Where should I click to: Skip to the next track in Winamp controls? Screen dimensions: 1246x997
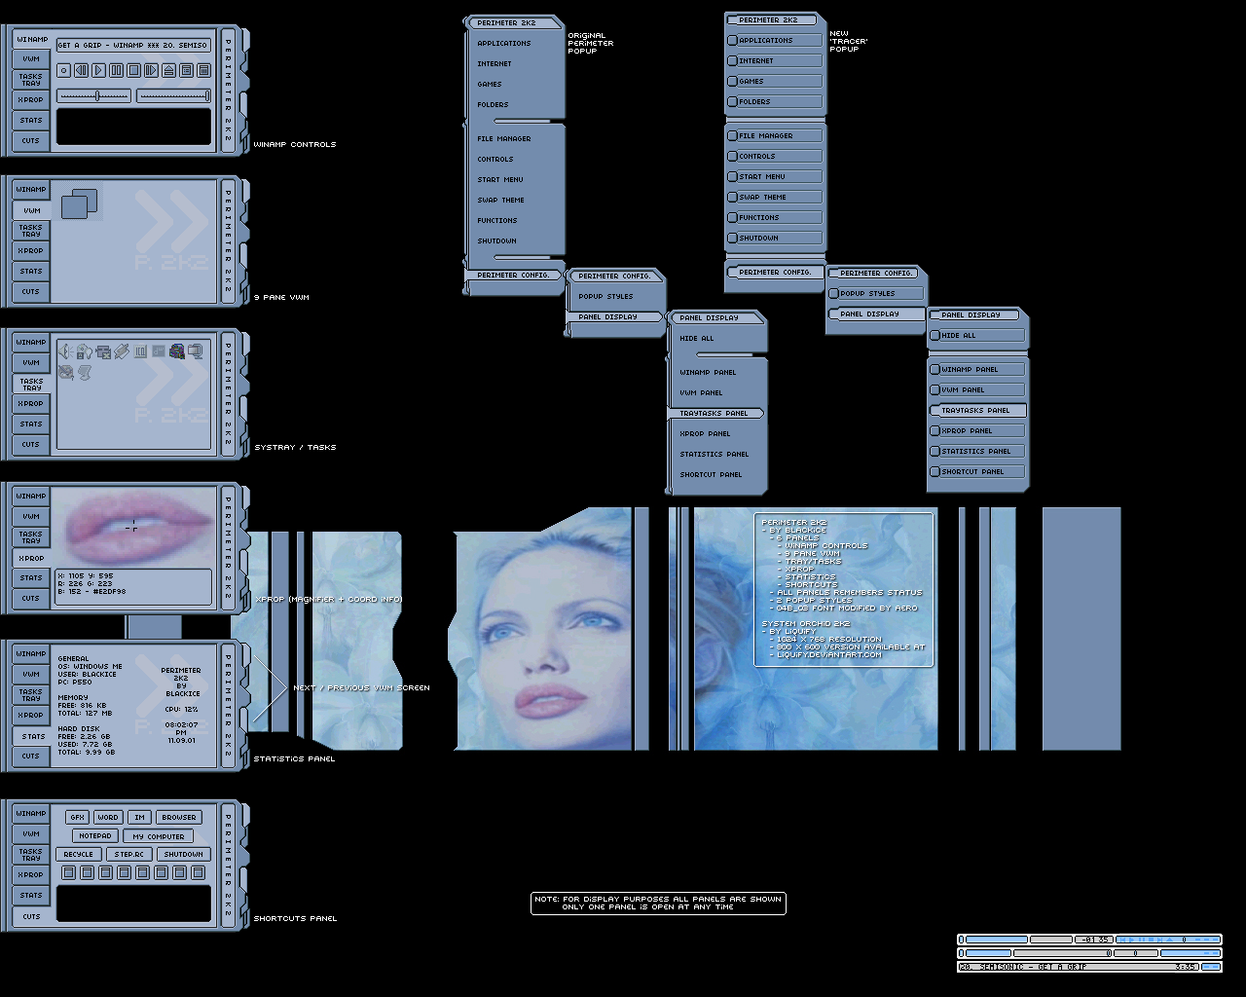click(151, 70)
